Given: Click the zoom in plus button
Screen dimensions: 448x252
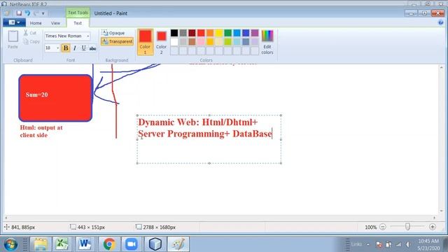Looking at the screenshot, I should pos(433,227).
